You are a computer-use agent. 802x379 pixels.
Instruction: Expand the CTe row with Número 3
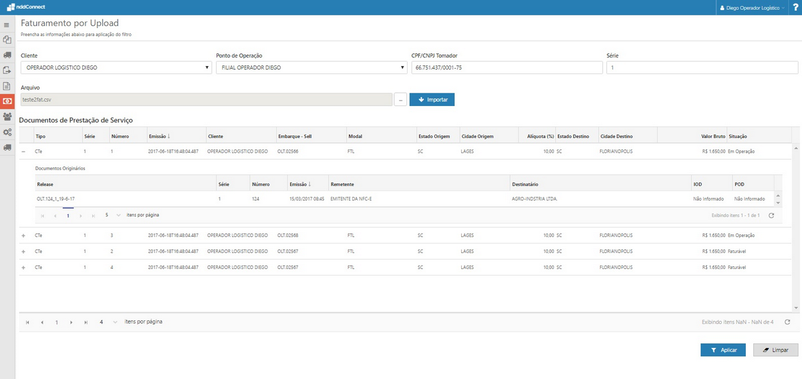click(24, 236)
